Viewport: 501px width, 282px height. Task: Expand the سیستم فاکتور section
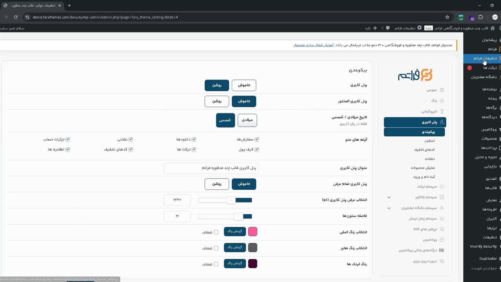click(389, 197)
